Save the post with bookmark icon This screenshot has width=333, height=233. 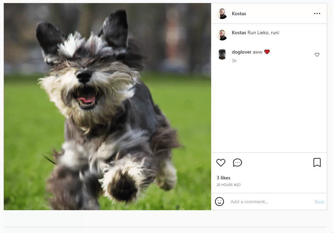point(317,162)
